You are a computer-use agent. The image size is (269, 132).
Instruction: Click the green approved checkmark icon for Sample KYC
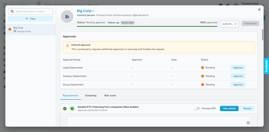pos(65,108)
